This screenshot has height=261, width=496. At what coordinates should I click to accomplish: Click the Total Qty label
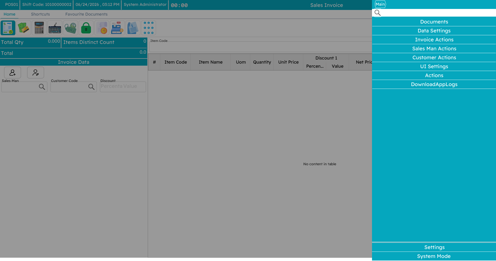pos(12,42)
